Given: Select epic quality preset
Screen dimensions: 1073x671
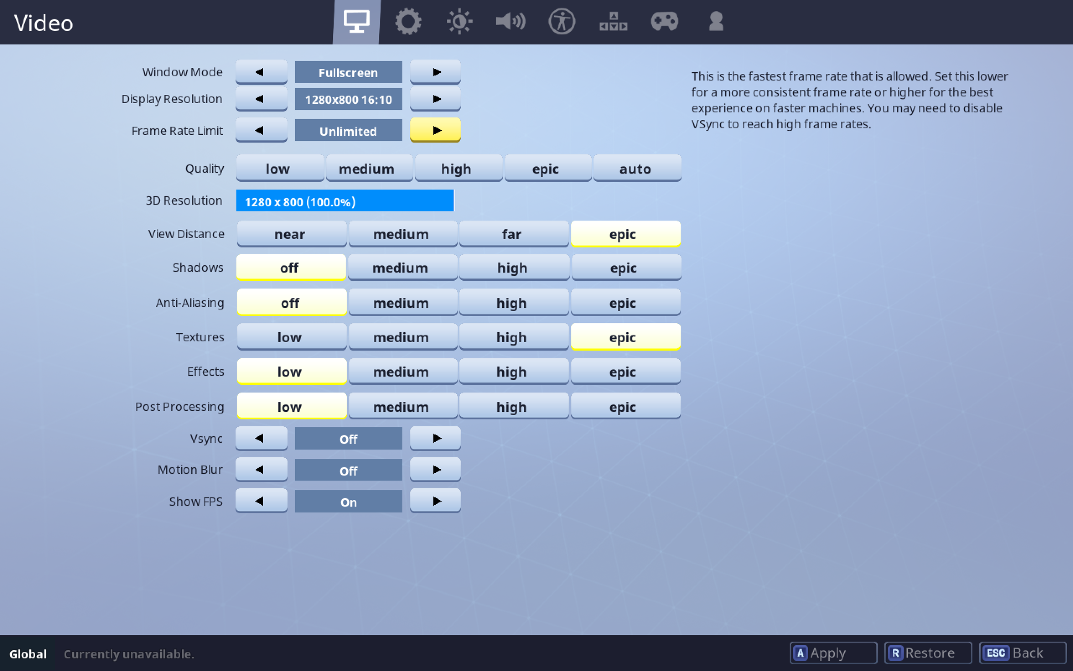Looking at the screenshot, I should pos(544,168).
